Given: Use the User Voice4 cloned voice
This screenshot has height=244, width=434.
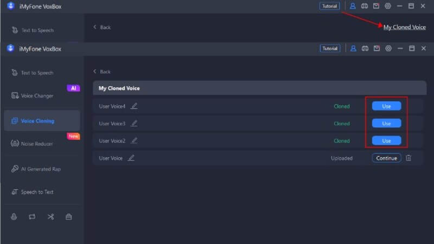Looking at the screenshot, I should (x=386, y=106).
